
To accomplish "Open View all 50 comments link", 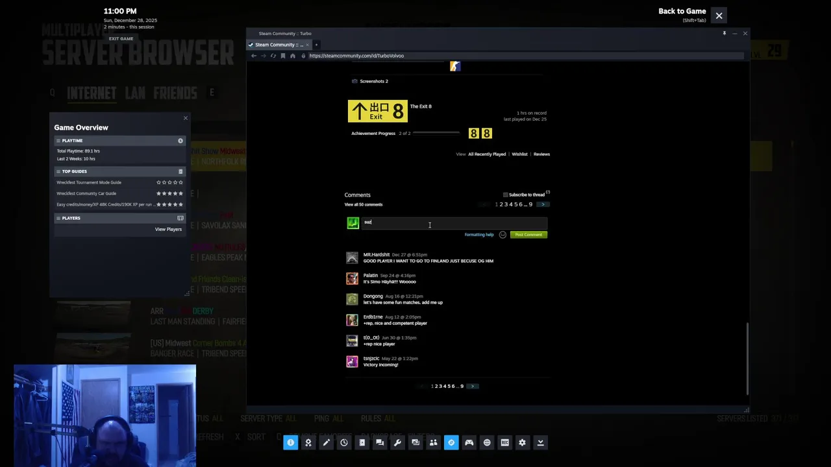I will (x=364, y=205).
